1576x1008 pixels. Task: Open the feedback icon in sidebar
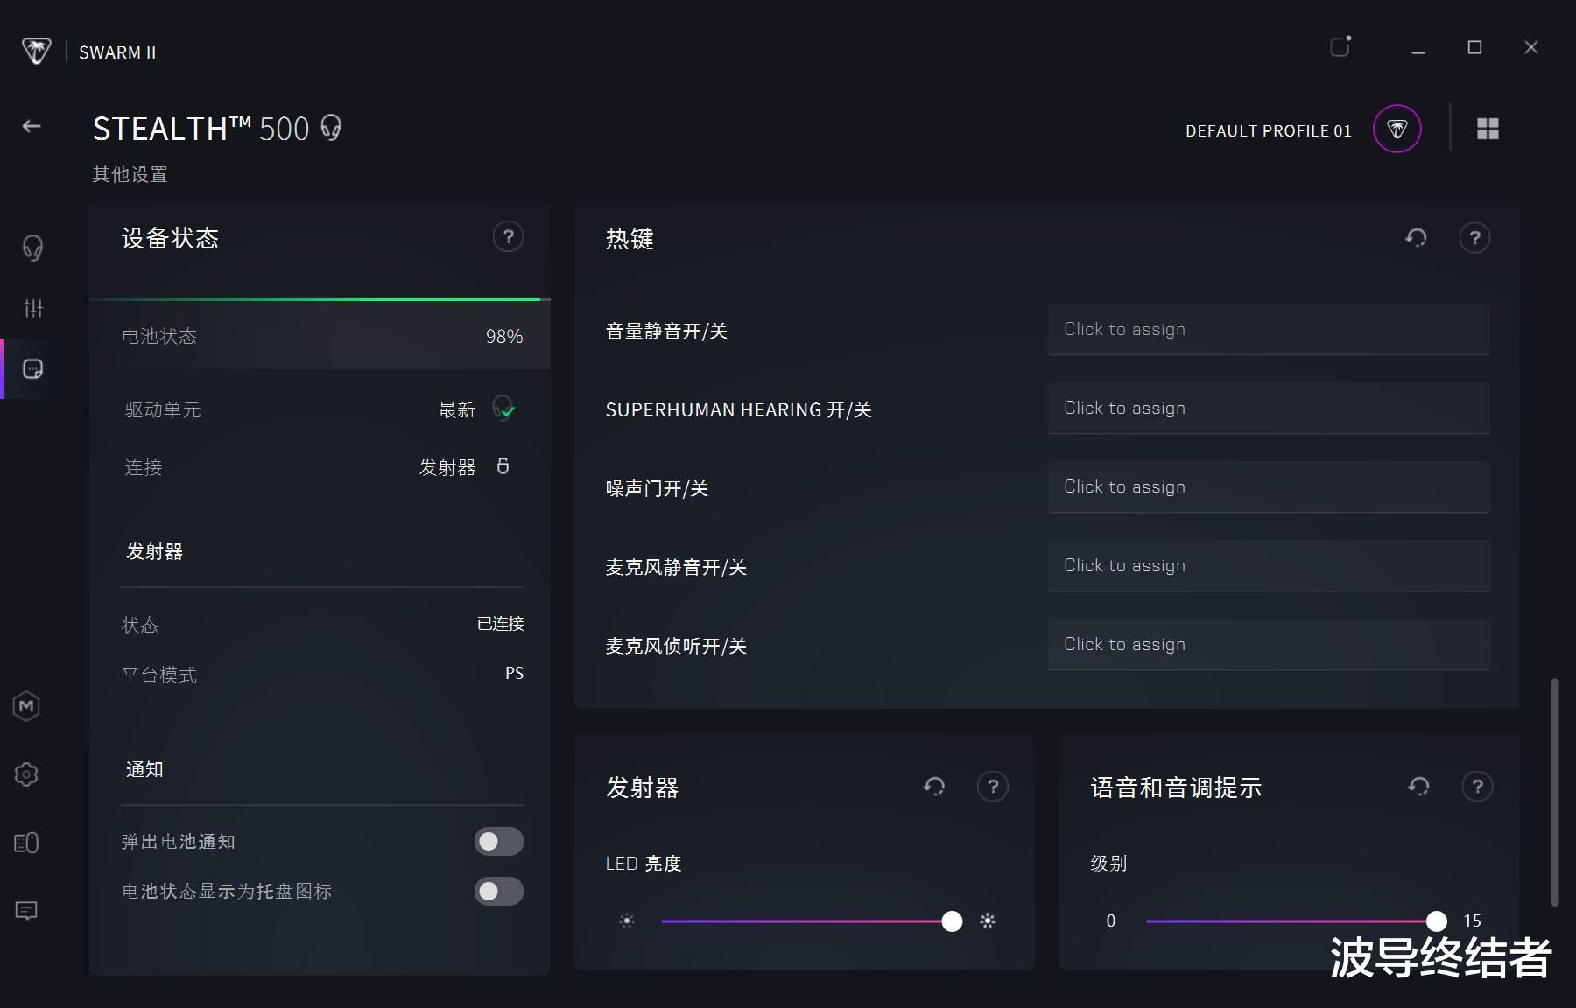[26, 911]
